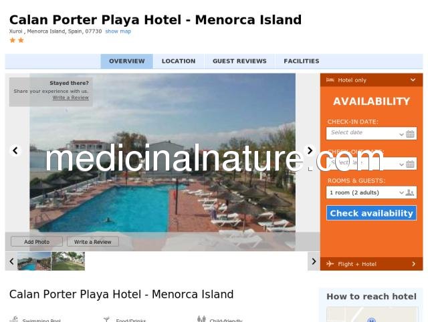Expand the Hotel only dropdown chevron

coord(413,80)
